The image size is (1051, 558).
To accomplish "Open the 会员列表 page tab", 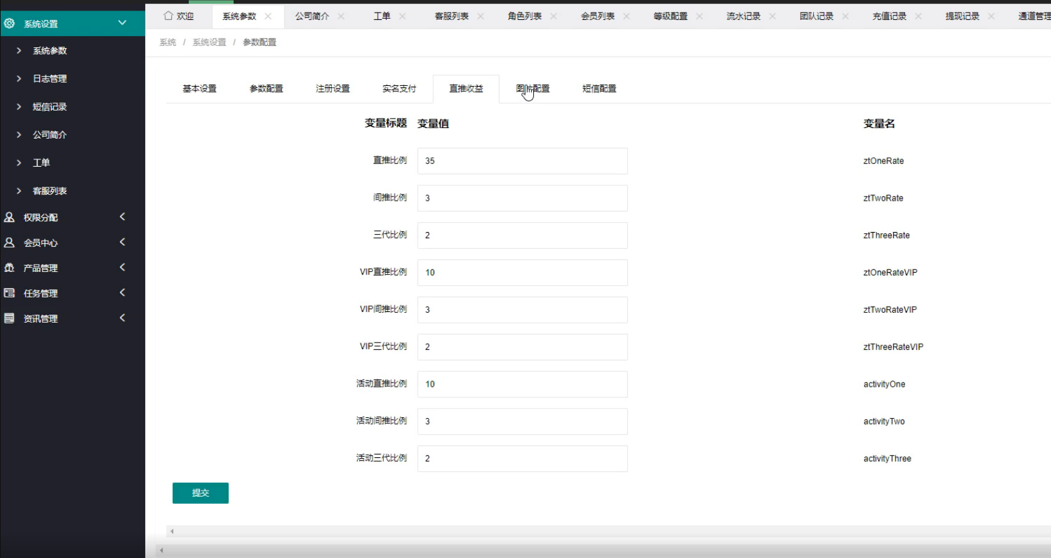I will coord(597,16).
